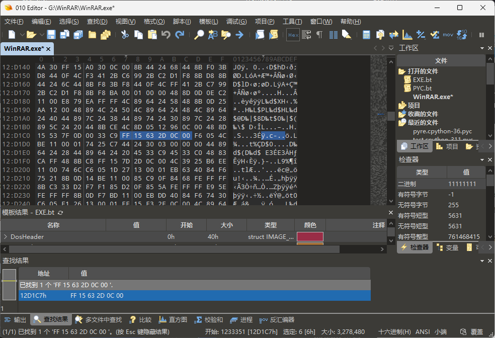Click the Paste clipboard icon
This screenshot has width=495, height=338.
point(152,34)
